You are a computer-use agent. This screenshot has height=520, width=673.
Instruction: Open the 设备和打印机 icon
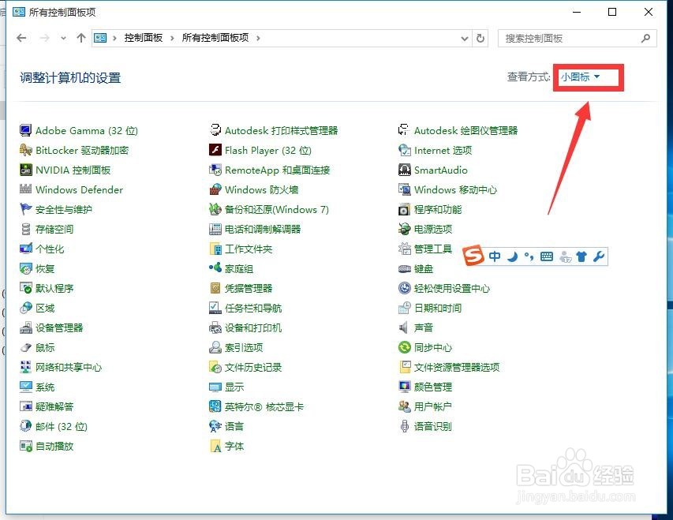coord(215,327)
